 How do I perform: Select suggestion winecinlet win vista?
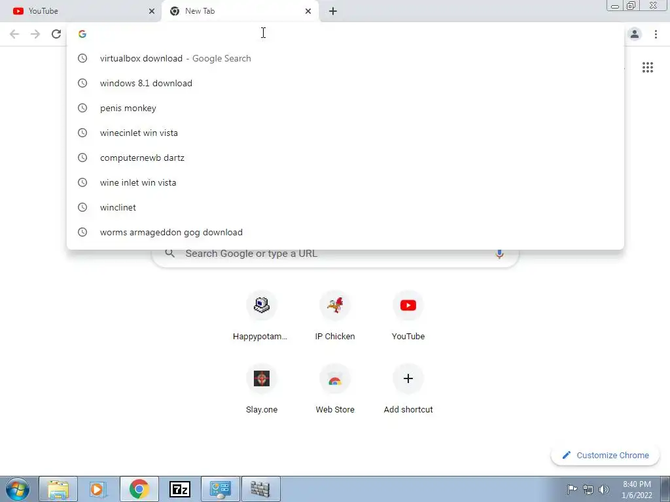(345, 133)
